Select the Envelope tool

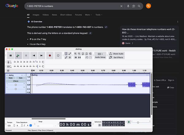click(x=70, y=54)
